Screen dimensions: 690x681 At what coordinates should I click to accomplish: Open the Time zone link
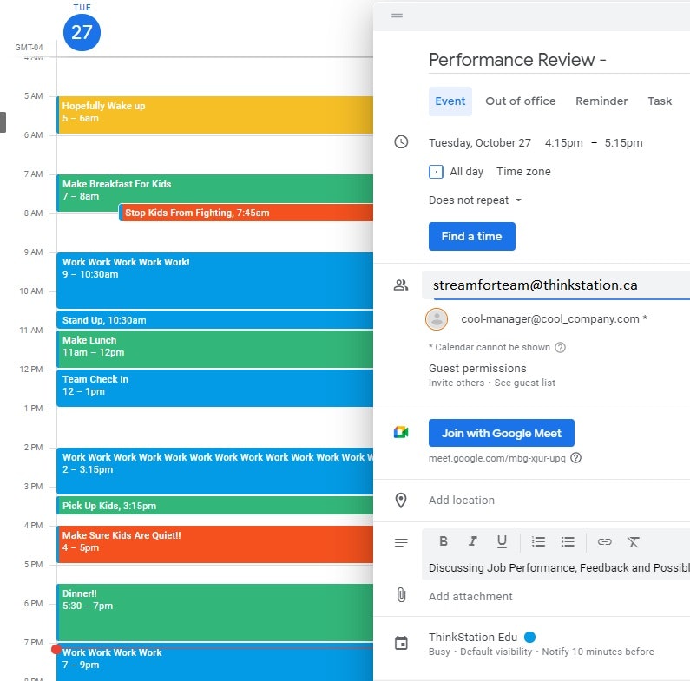(523, 171)
